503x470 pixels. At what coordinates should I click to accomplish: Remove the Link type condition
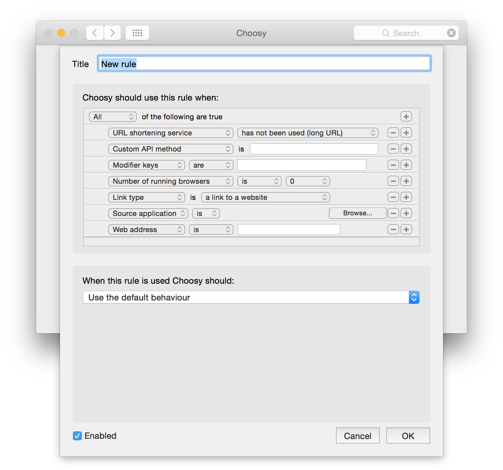[x=393, y=197]
